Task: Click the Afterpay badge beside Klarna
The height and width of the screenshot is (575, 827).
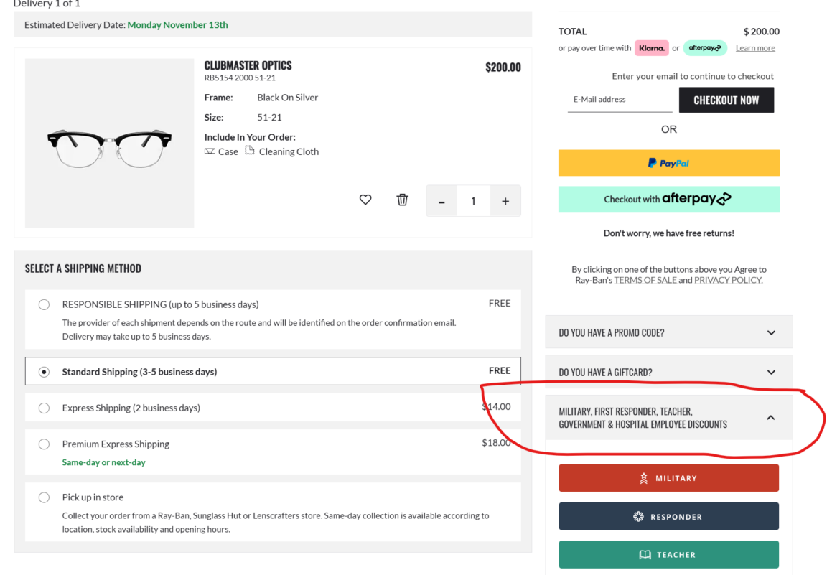Action: coord(704,48)
